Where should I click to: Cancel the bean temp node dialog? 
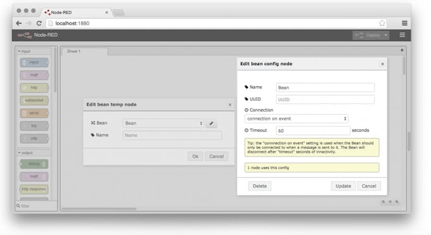pyautogui.click(x=216, y=156)
